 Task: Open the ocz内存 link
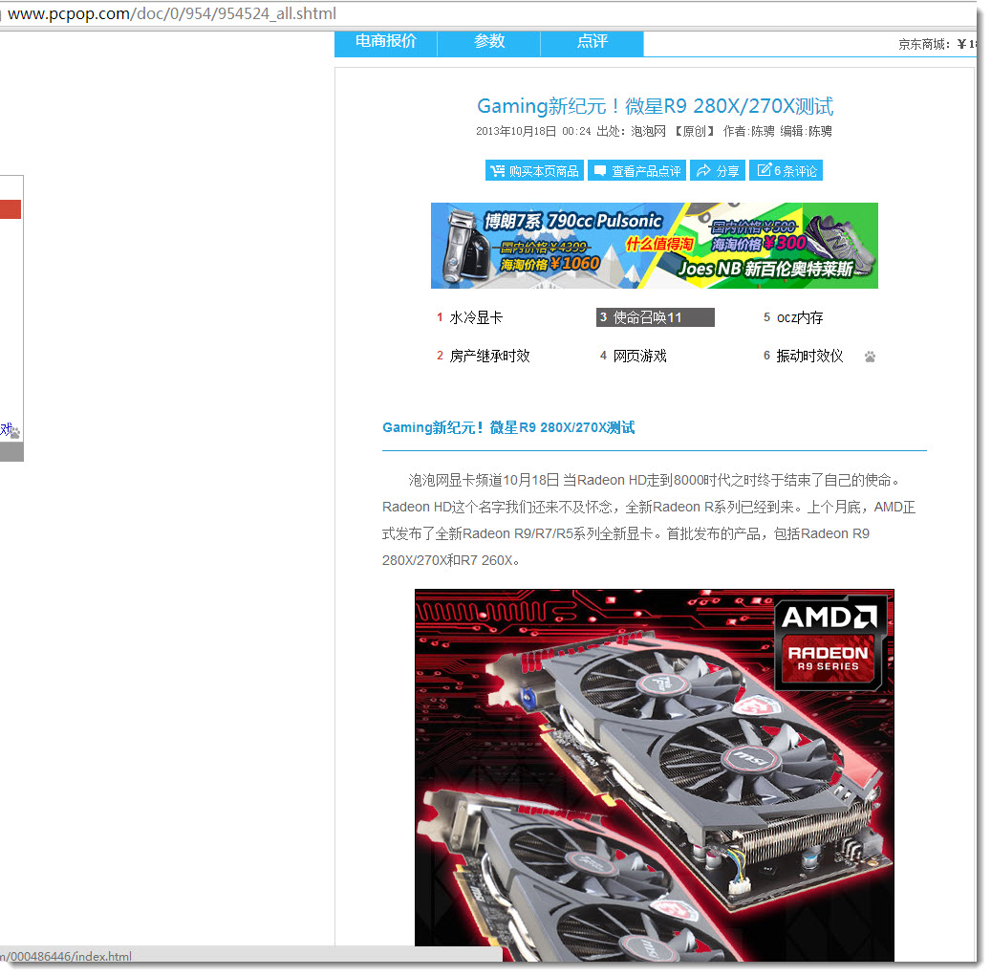[x=800, y=318]
